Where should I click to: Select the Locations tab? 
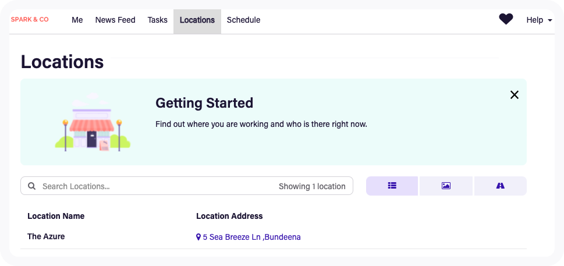tap(197, 20)
